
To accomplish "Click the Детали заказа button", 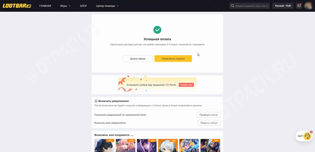I will [x=138, y=59].
